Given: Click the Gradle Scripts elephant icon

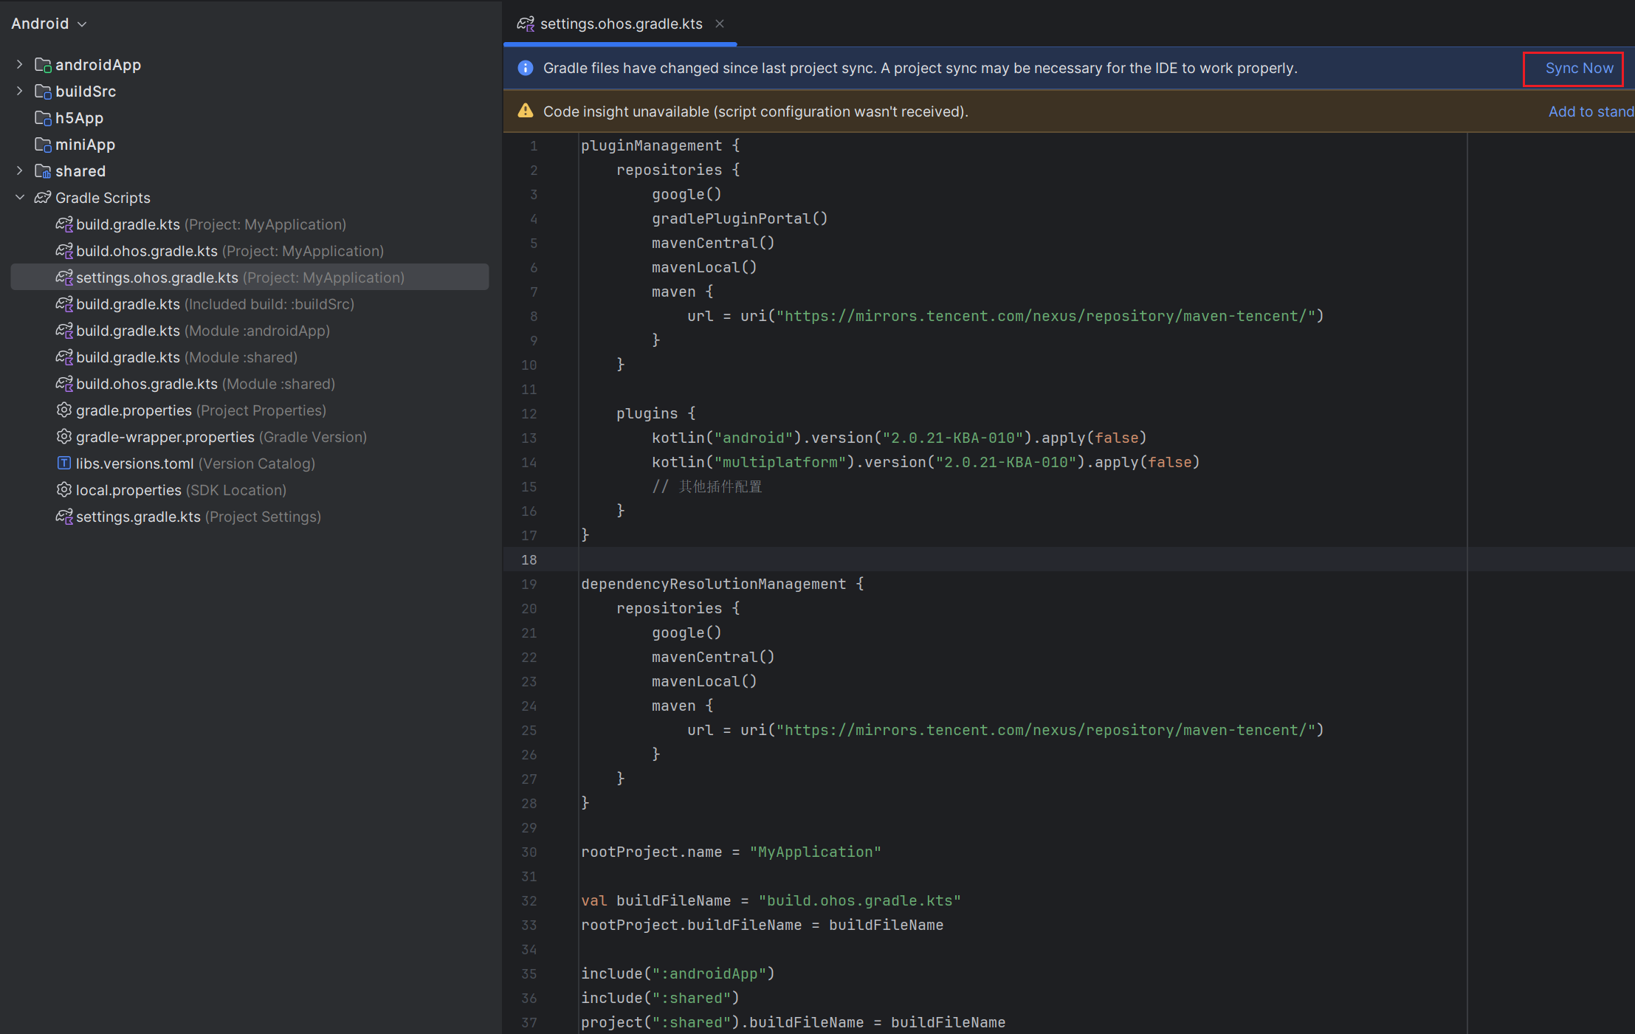Looking at the screenshot, I should (43, 198).
